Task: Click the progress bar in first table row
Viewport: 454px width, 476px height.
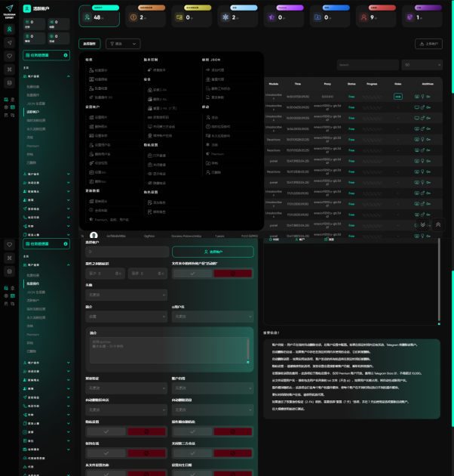Action: tap(372, 97)
